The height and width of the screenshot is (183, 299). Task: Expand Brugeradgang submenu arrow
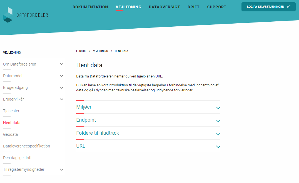[61, 88]
